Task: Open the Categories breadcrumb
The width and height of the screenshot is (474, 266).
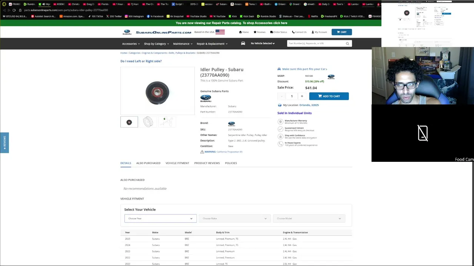Action: [x=134, y=53]
